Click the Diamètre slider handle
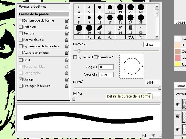The width and height of the screenshot is (186, 139). [x=79, y=51]
